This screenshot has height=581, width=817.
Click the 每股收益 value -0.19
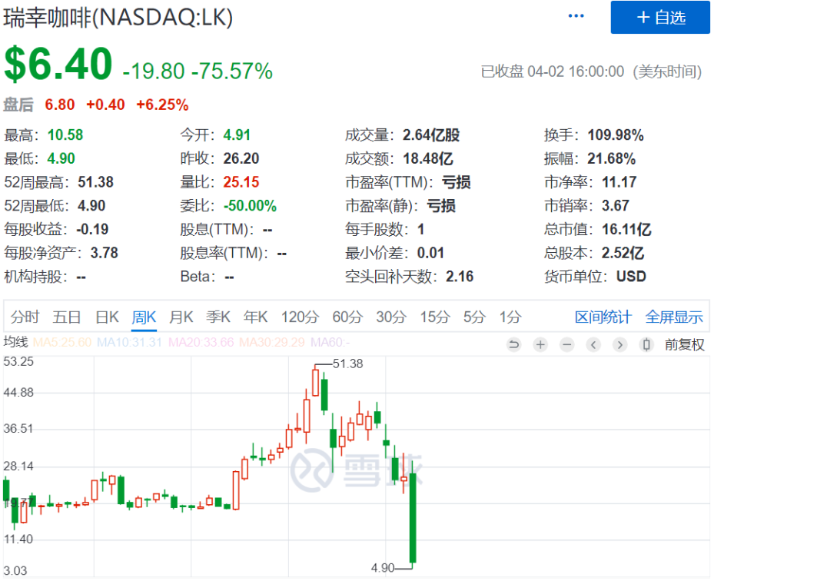pos(92,229)
